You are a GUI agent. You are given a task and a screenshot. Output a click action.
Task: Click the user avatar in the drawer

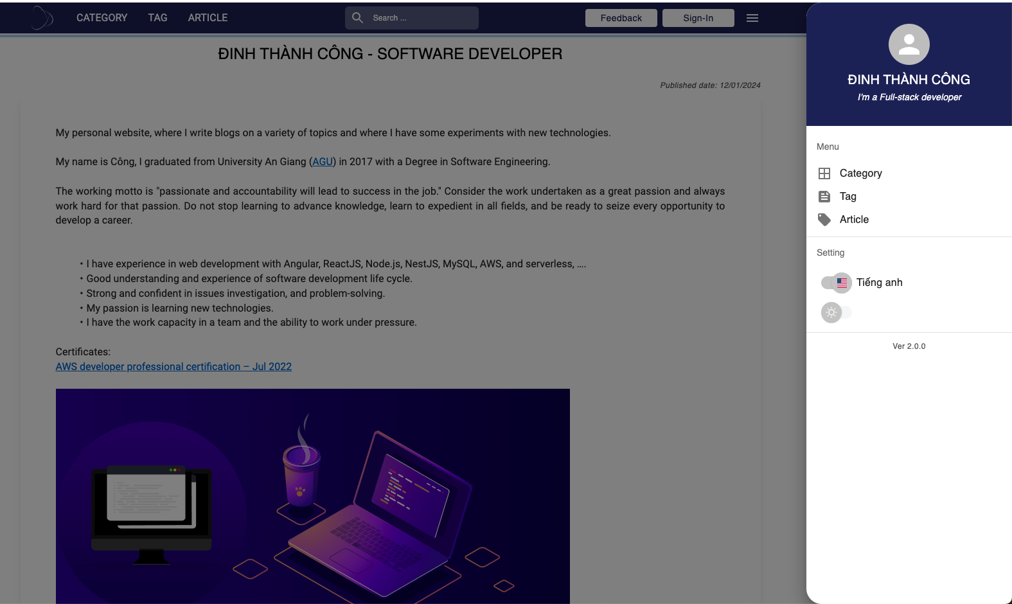[x=909, y=44]
